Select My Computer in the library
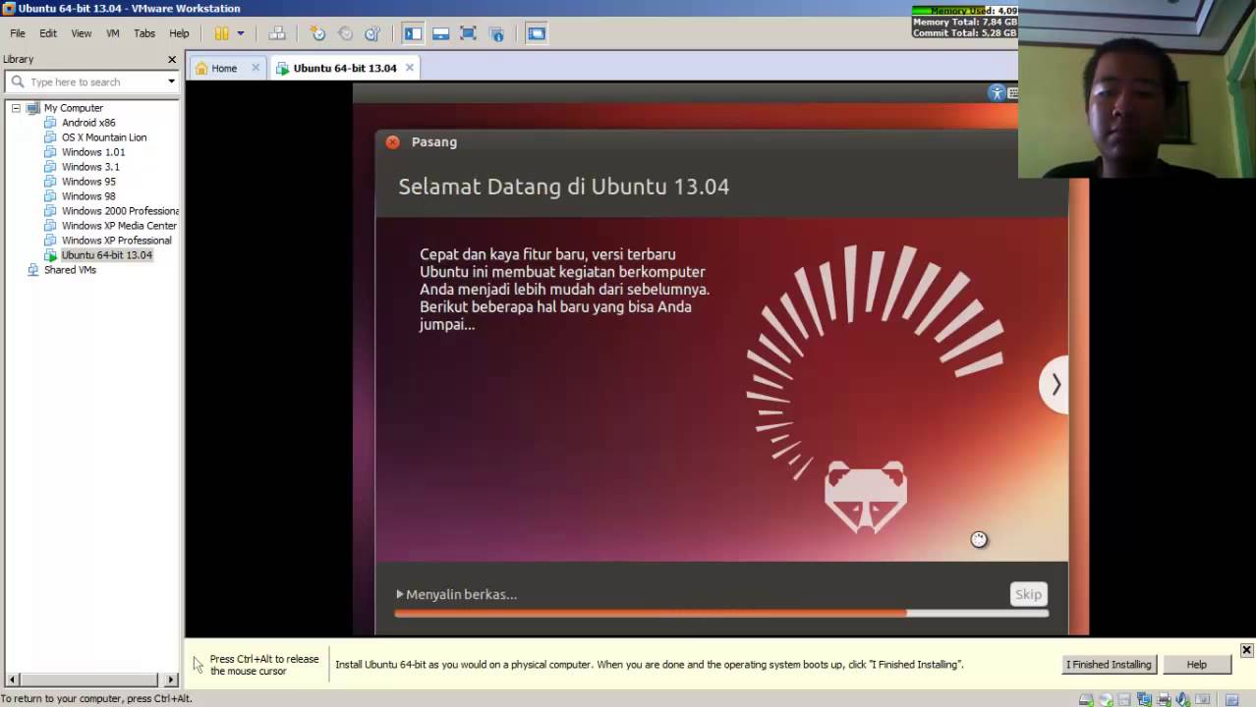The image size is (1256, 707). coord(73,108)
